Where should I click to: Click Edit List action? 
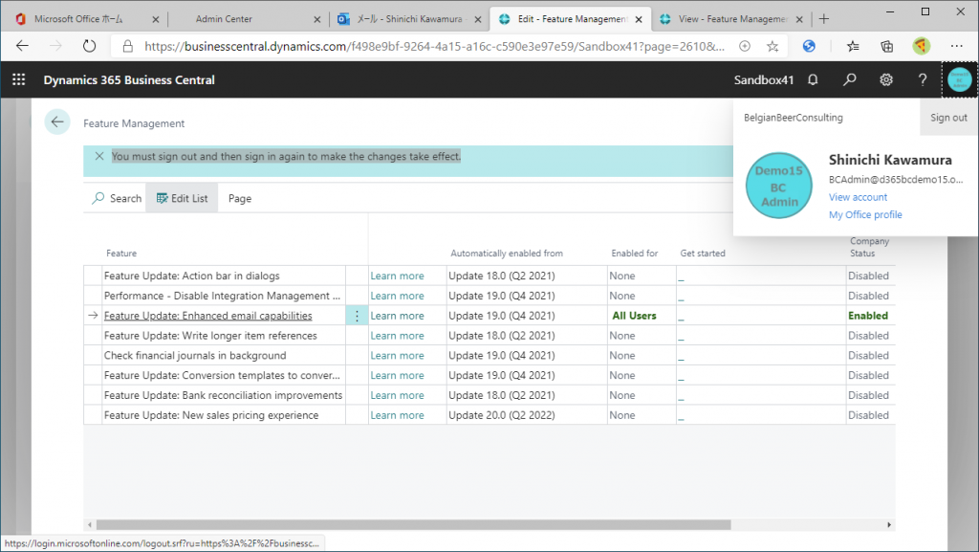pyautogui.click(x=182, y=199)
